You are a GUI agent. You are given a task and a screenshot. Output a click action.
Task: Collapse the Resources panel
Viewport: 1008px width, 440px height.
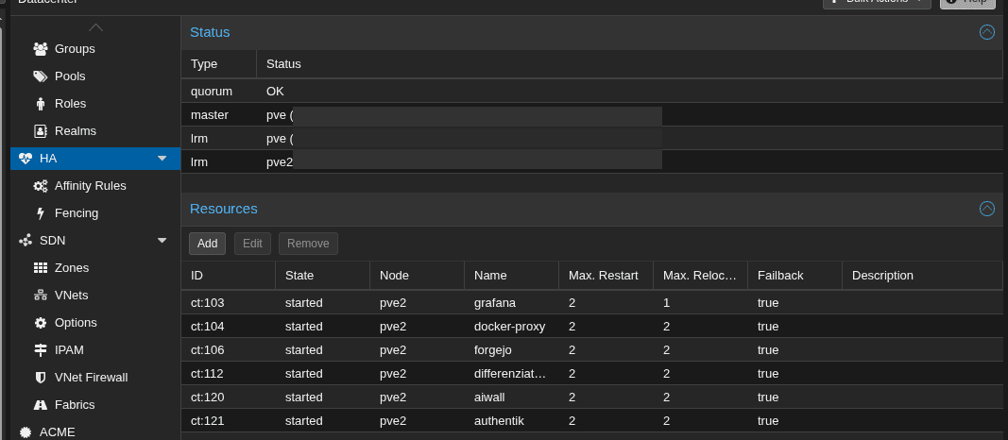[x=987, y=209]
